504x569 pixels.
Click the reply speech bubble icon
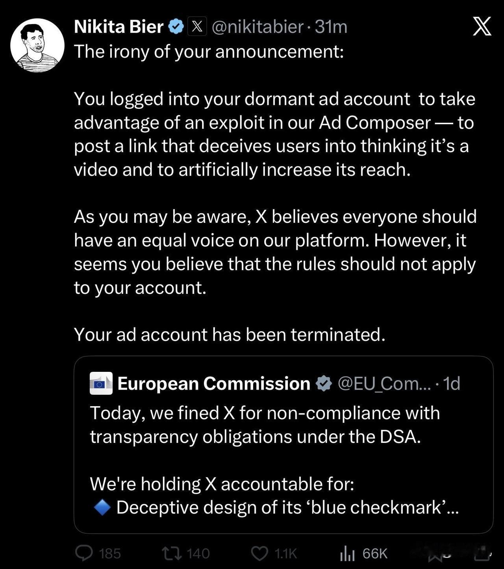[x=84, y=553]
